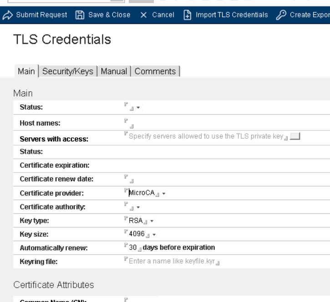Click the RSA key type value
This screenshot has height=302, width=330.
pyautogui.click(x=136, y=221)
